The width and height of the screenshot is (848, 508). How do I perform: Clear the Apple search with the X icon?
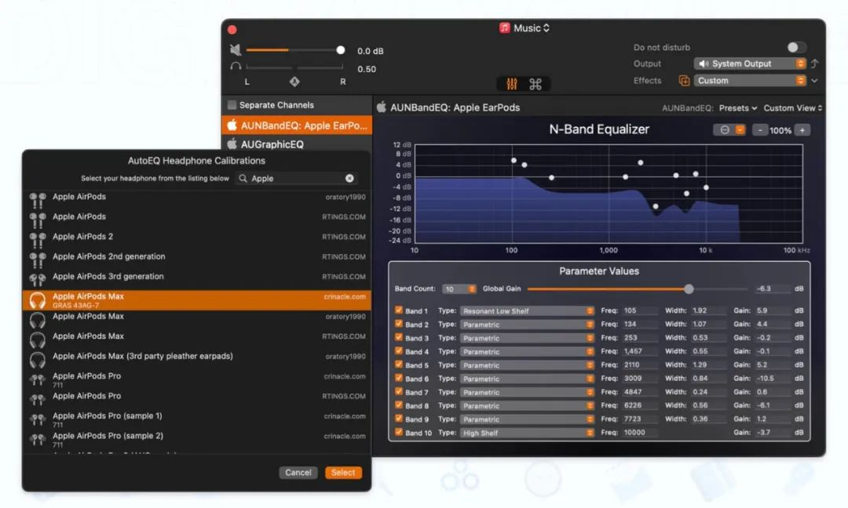349,179
